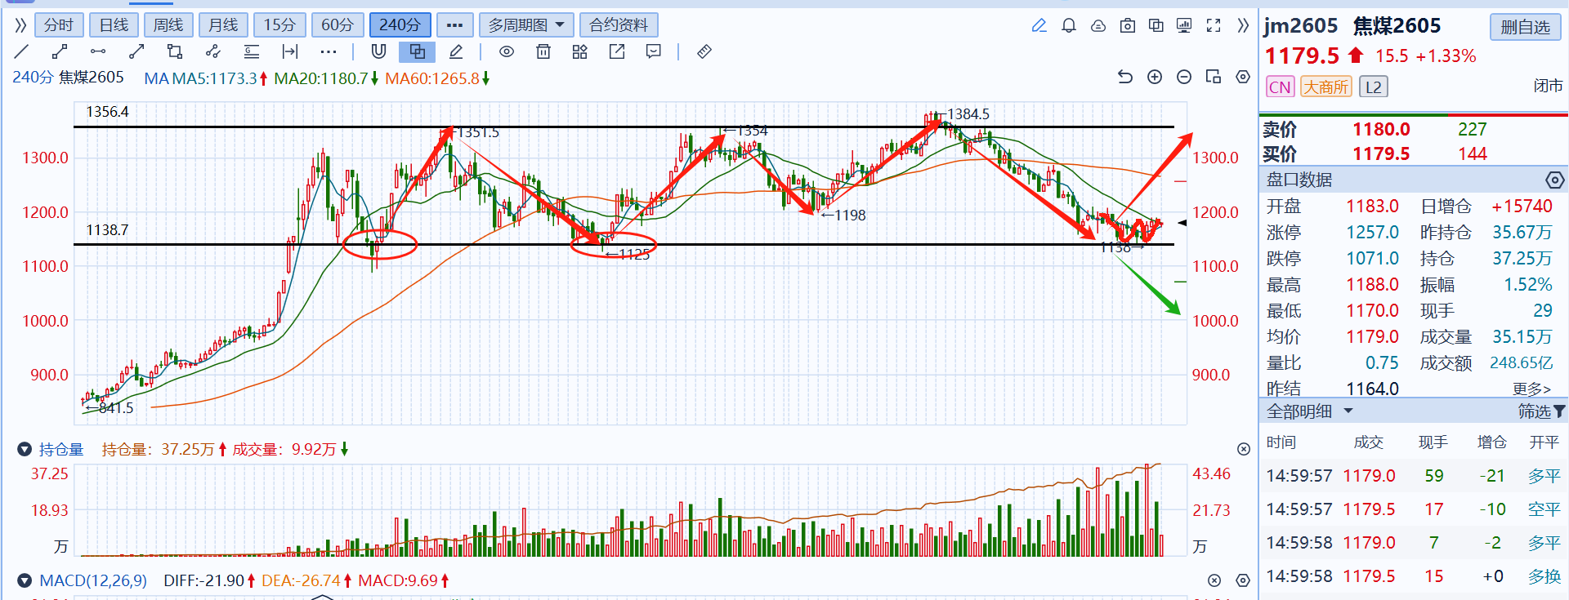Click the price alert bell icon
1569x600 pixels.
[1068, 26]
